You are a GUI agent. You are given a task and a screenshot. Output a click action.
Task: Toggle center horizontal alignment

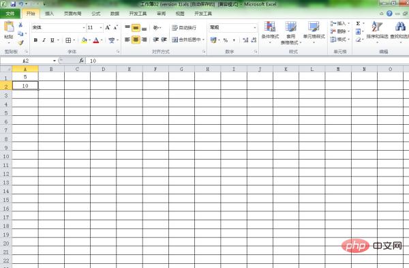pos(136,40)
